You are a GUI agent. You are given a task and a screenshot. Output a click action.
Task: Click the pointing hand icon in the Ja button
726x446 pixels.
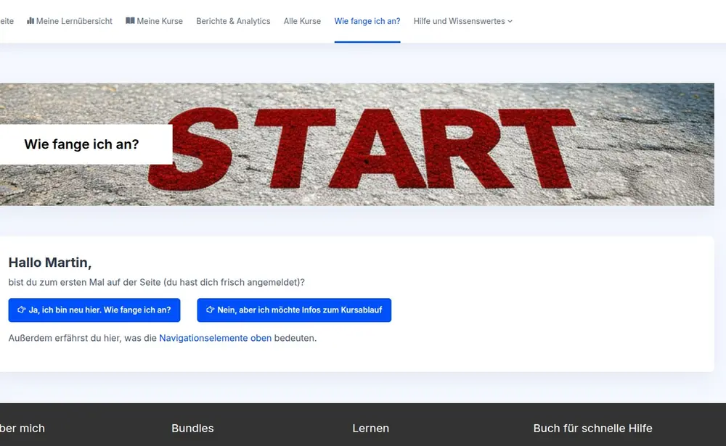click(x=22, y=310)
